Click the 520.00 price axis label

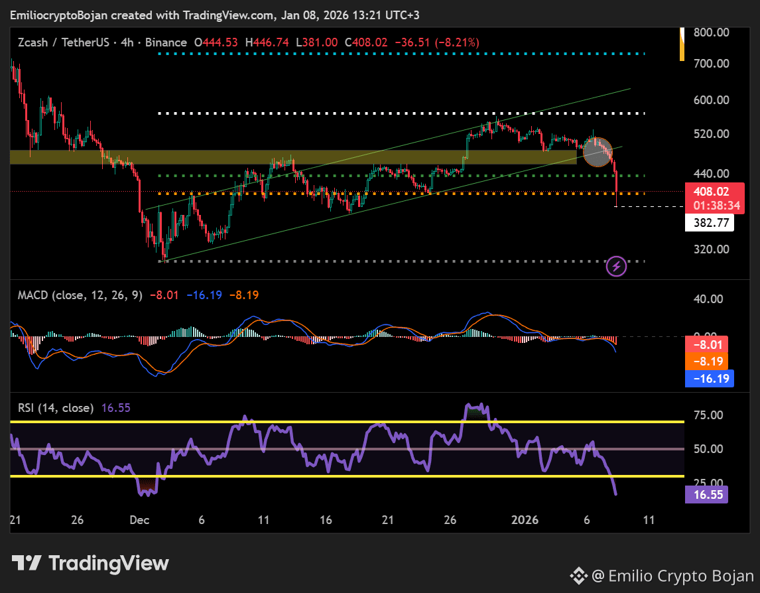pos(711,134)
